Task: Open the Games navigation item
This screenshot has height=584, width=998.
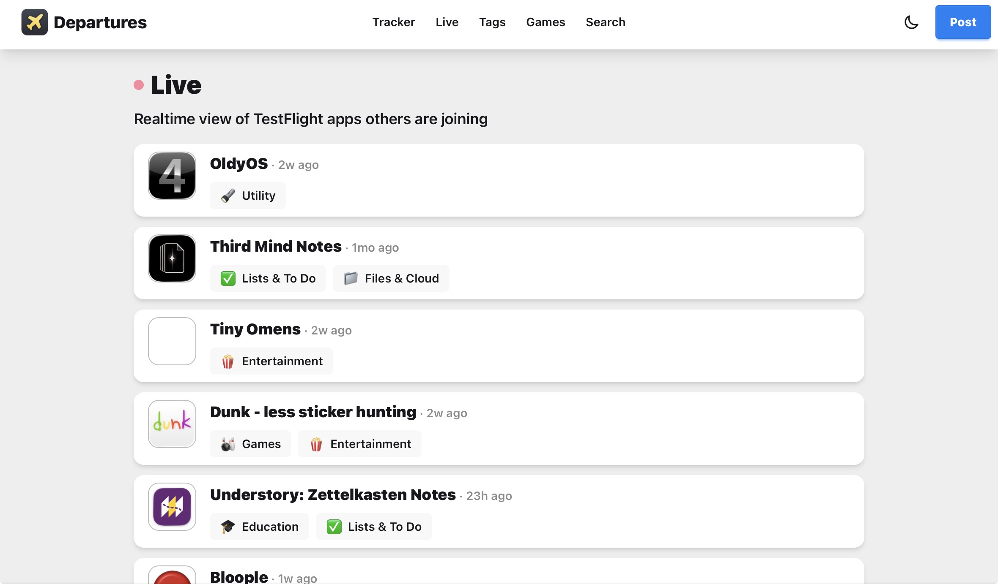Action: 546,22
